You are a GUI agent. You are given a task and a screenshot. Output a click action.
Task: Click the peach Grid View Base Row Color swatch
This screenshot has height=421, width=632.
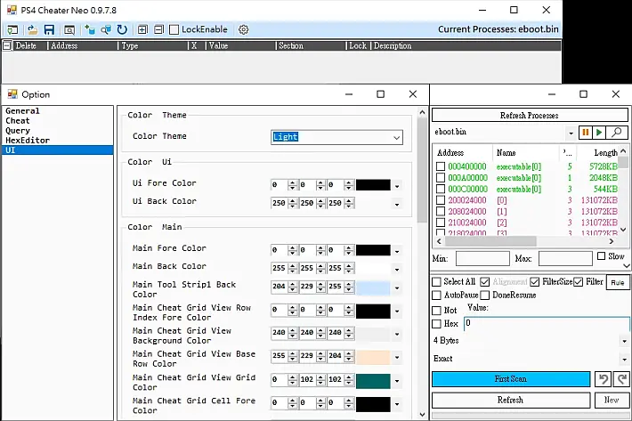point(373,358)
